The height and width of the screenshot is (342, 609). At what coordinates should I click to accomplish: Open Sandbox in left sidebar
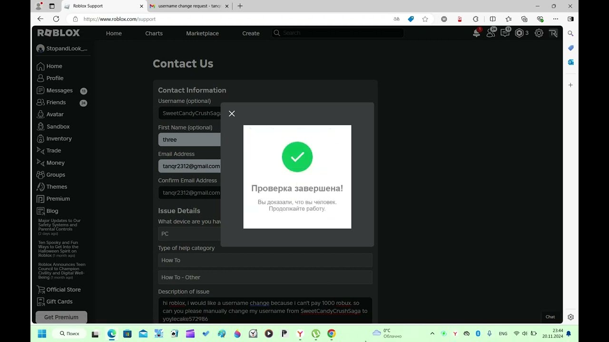(53, 126)
